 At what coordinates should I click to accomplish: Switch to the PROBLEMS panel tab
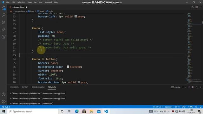[x=14, y=87]
